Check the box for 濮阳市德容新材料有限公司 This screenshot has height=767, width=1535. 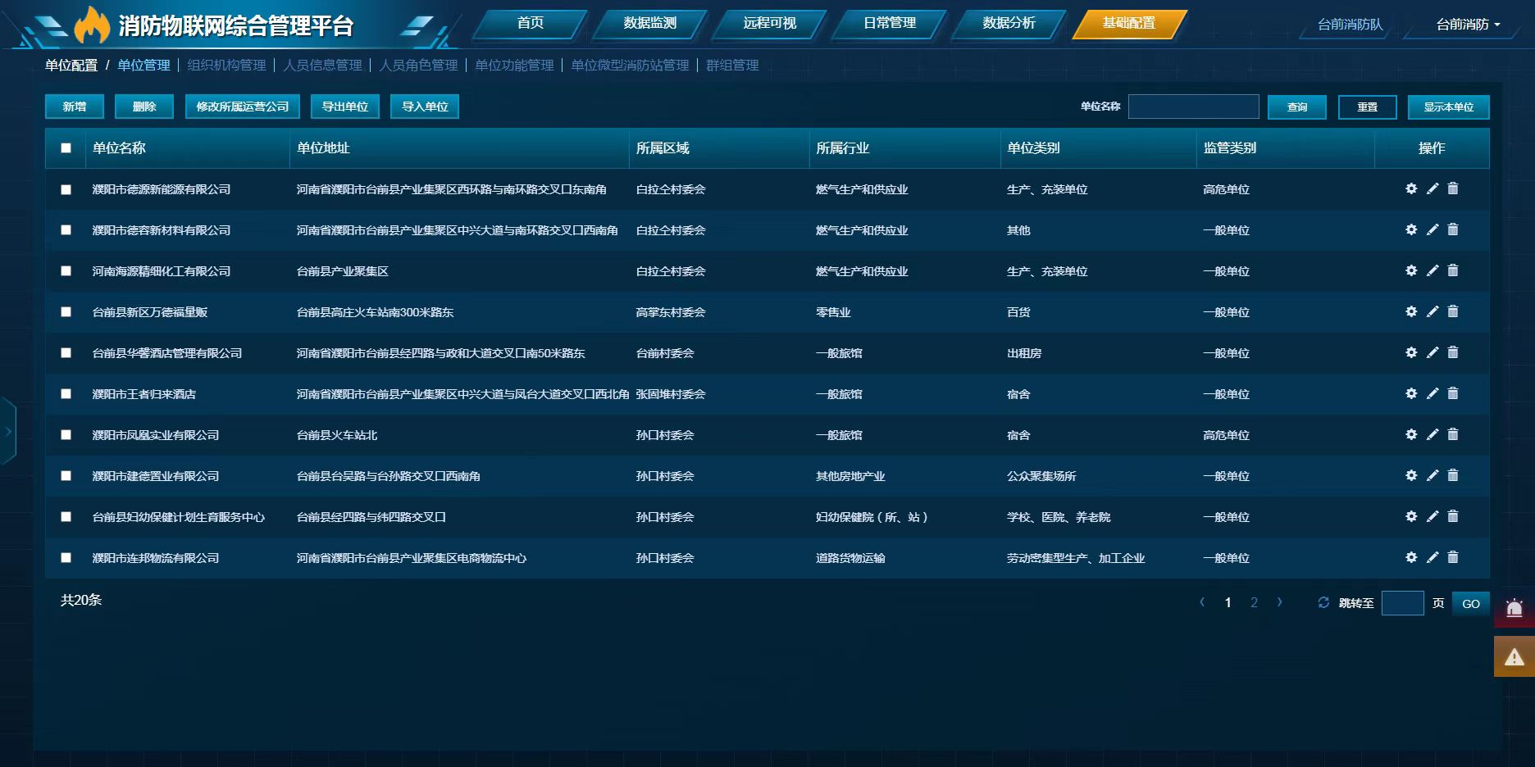click(66, 230)
